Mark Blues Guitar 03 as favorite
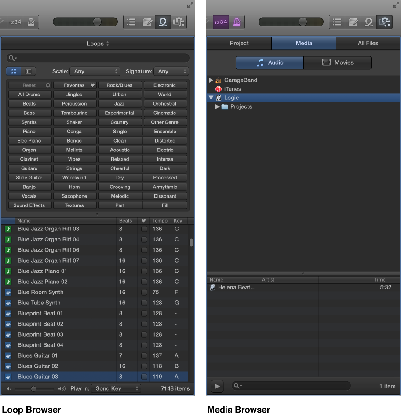401x417 pixels. (144, 377)
